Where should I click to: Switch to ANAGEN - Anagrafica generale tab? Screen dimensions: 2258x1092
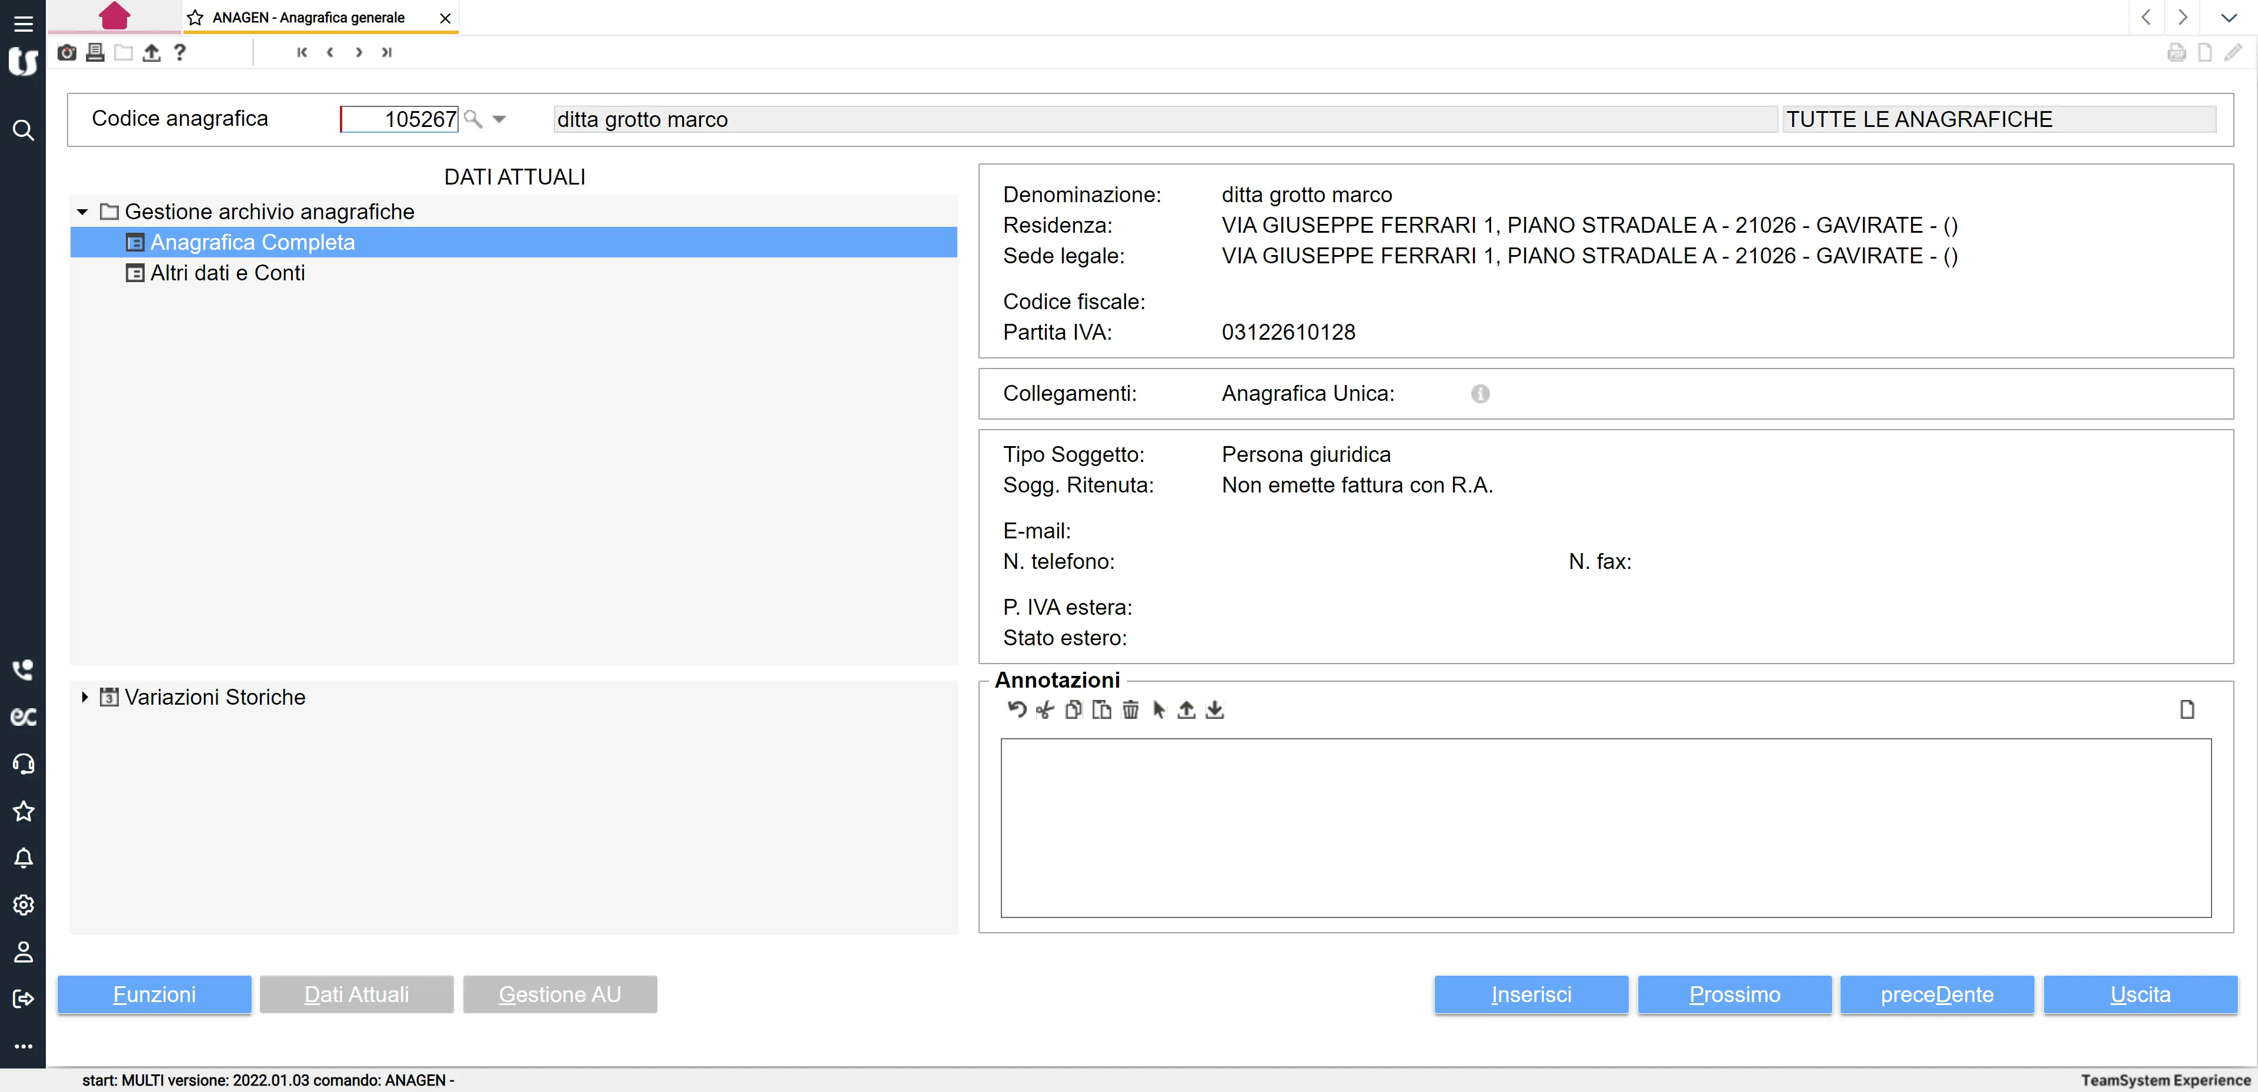click(x=309, y=18)
